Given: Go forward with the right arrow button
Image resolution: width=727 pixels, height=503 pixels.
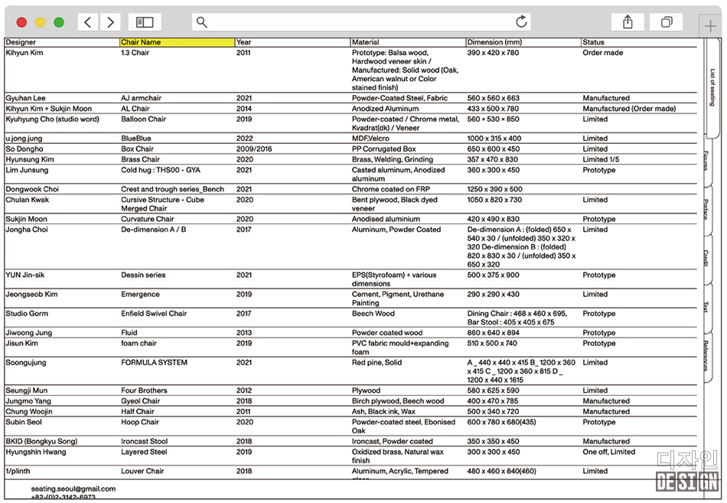Looking at the screenshot, I should click(110, 21).
